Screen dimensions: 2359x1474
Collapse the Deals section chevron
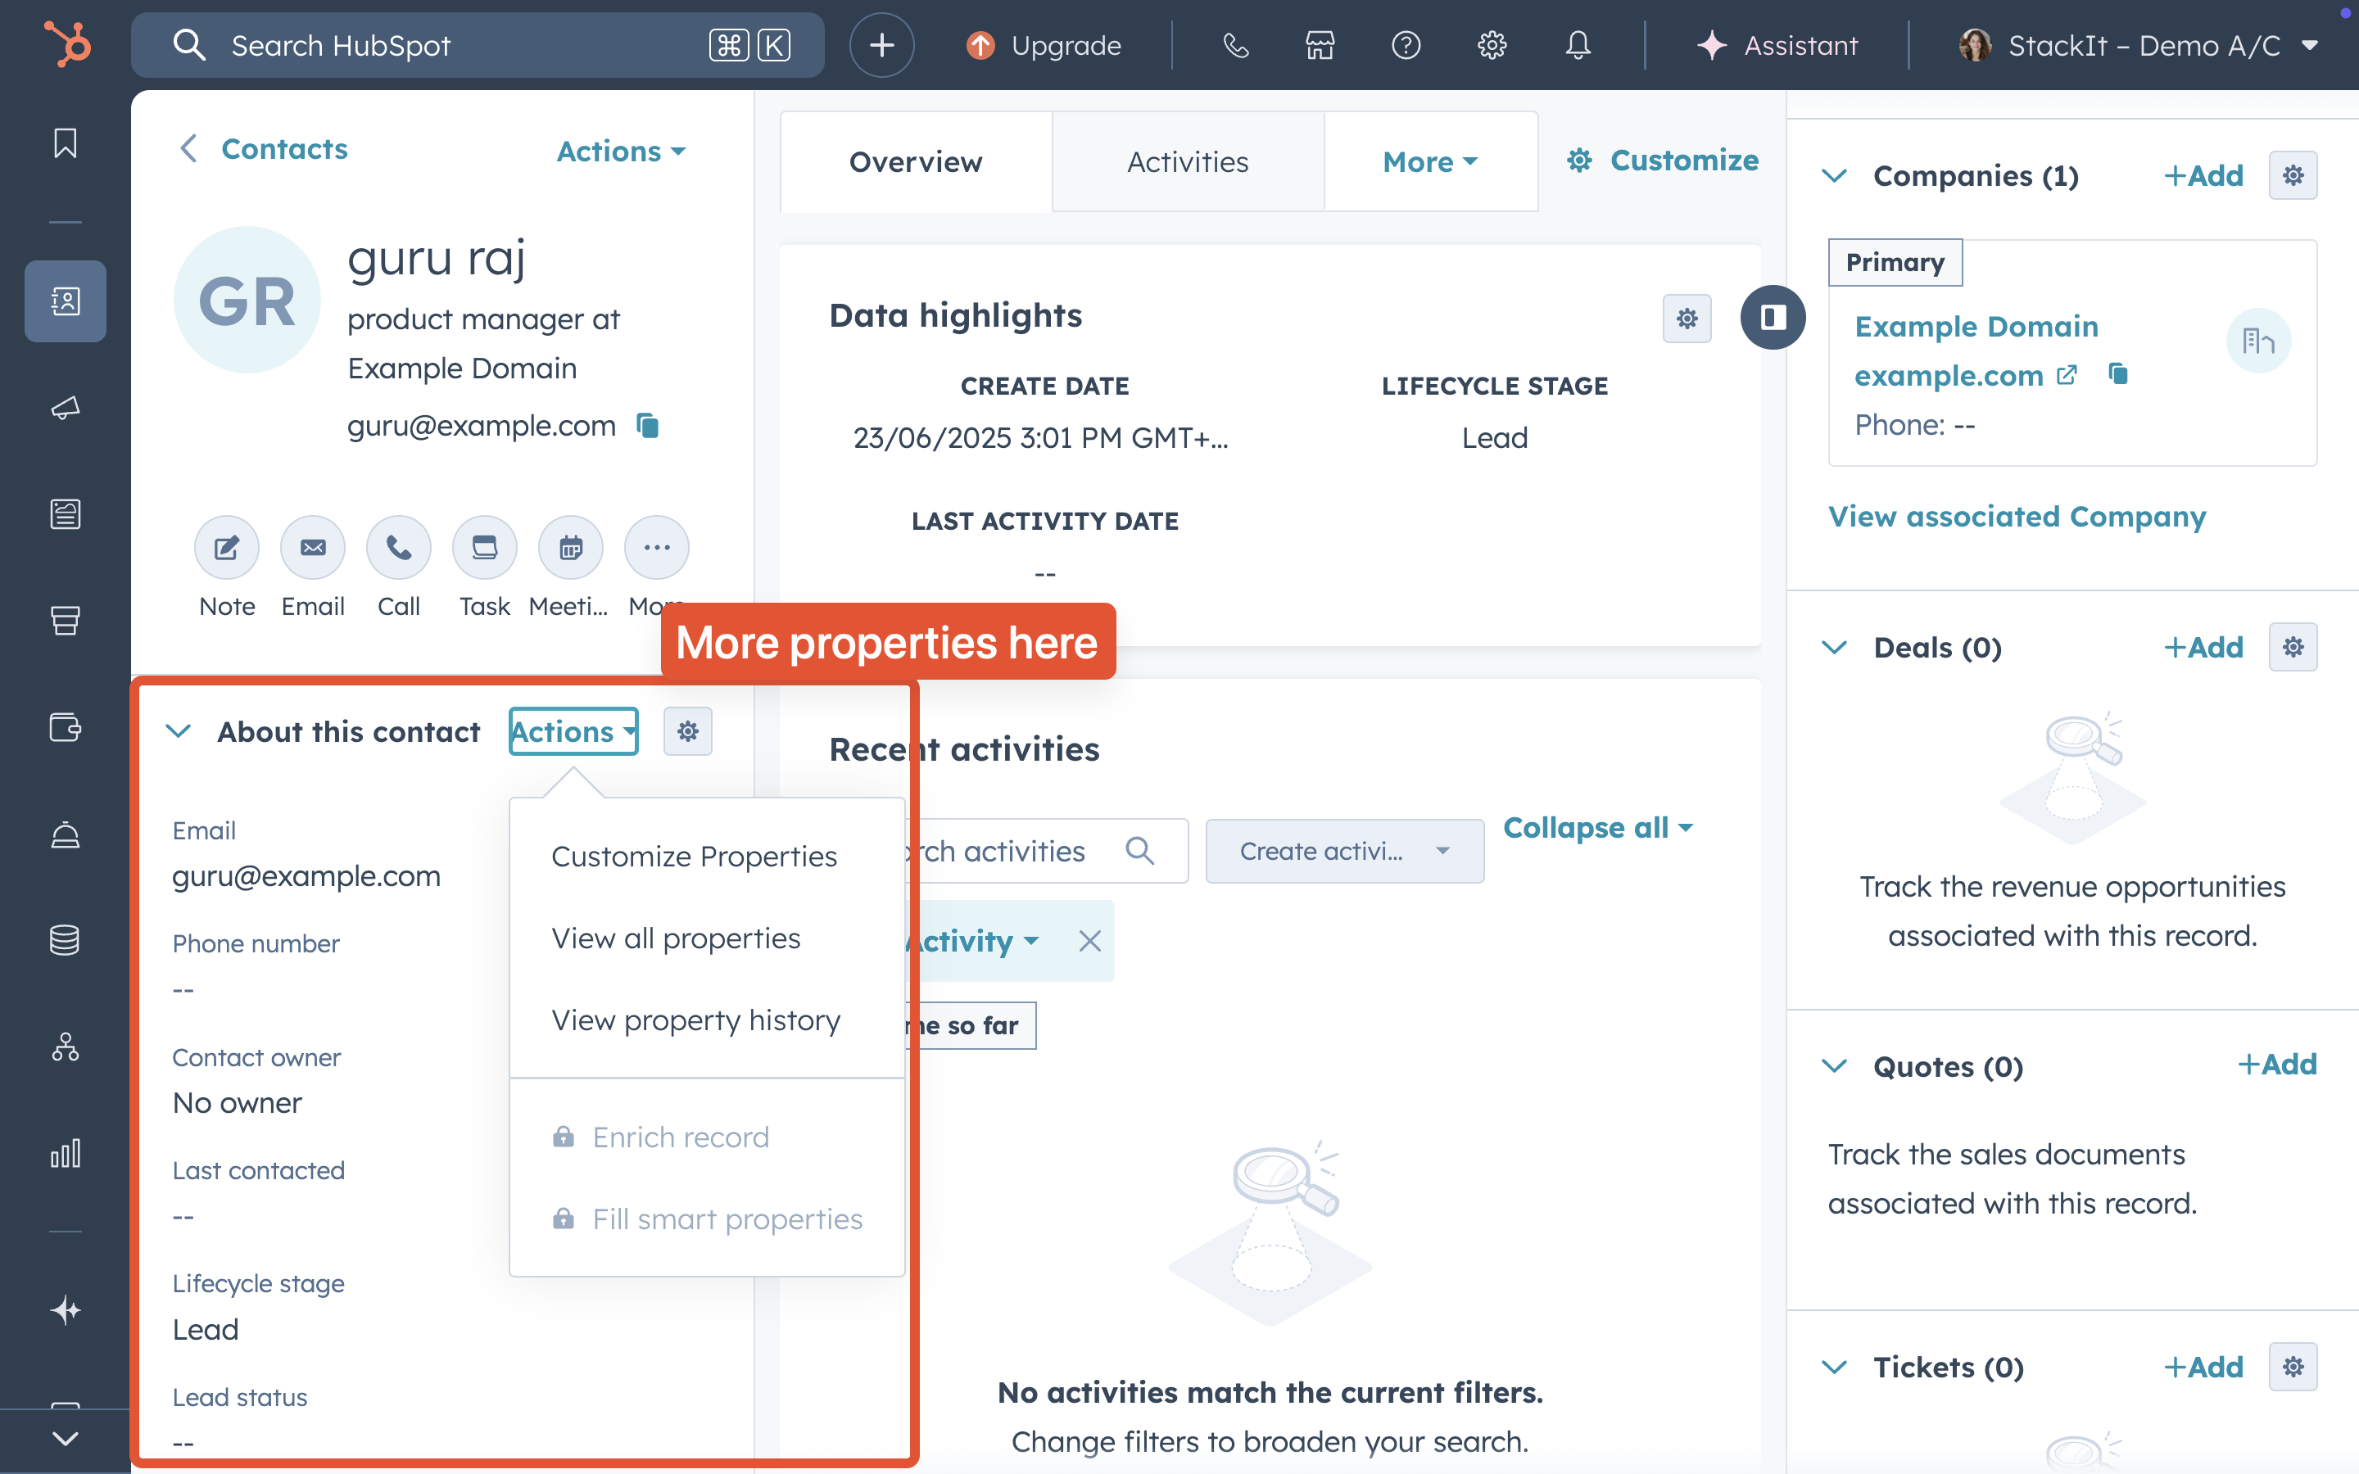coord(1835,647)
